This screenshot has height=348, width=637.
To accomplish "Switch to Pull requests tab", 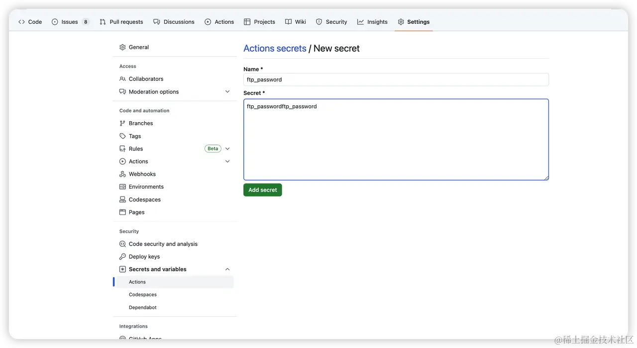I will (x=121, y=22).
